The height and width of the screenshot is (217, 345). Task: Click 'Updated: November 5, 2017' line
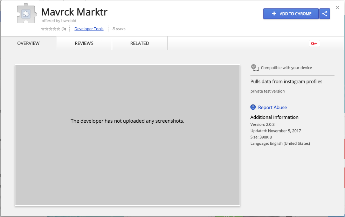(x=276, y=131)
